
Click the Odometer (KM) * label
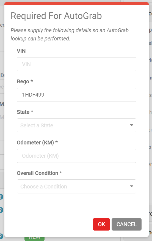[x=37, y=143]
